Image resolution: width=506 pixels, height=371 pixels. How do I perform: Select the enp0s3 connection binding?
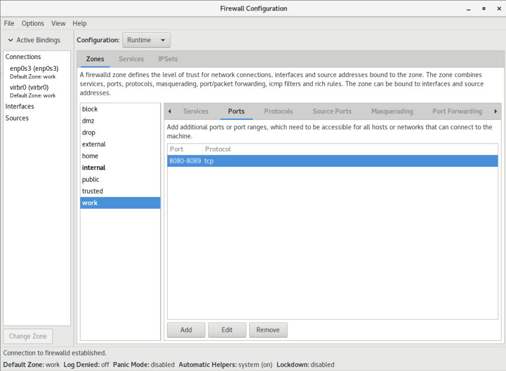pos(34,69)
